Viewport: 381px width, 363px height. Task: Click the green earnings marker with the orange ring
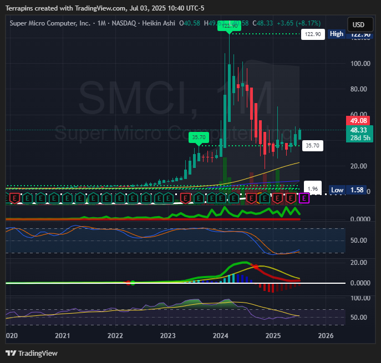pyautogui.click(x=265, y=198)
